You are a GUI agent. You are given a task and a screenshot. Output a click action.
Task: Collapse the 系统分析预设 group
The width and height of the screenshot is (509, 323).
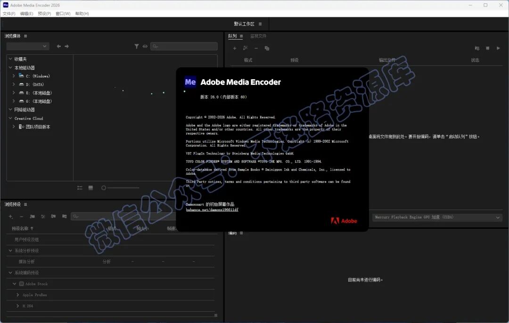coord(10,250)
